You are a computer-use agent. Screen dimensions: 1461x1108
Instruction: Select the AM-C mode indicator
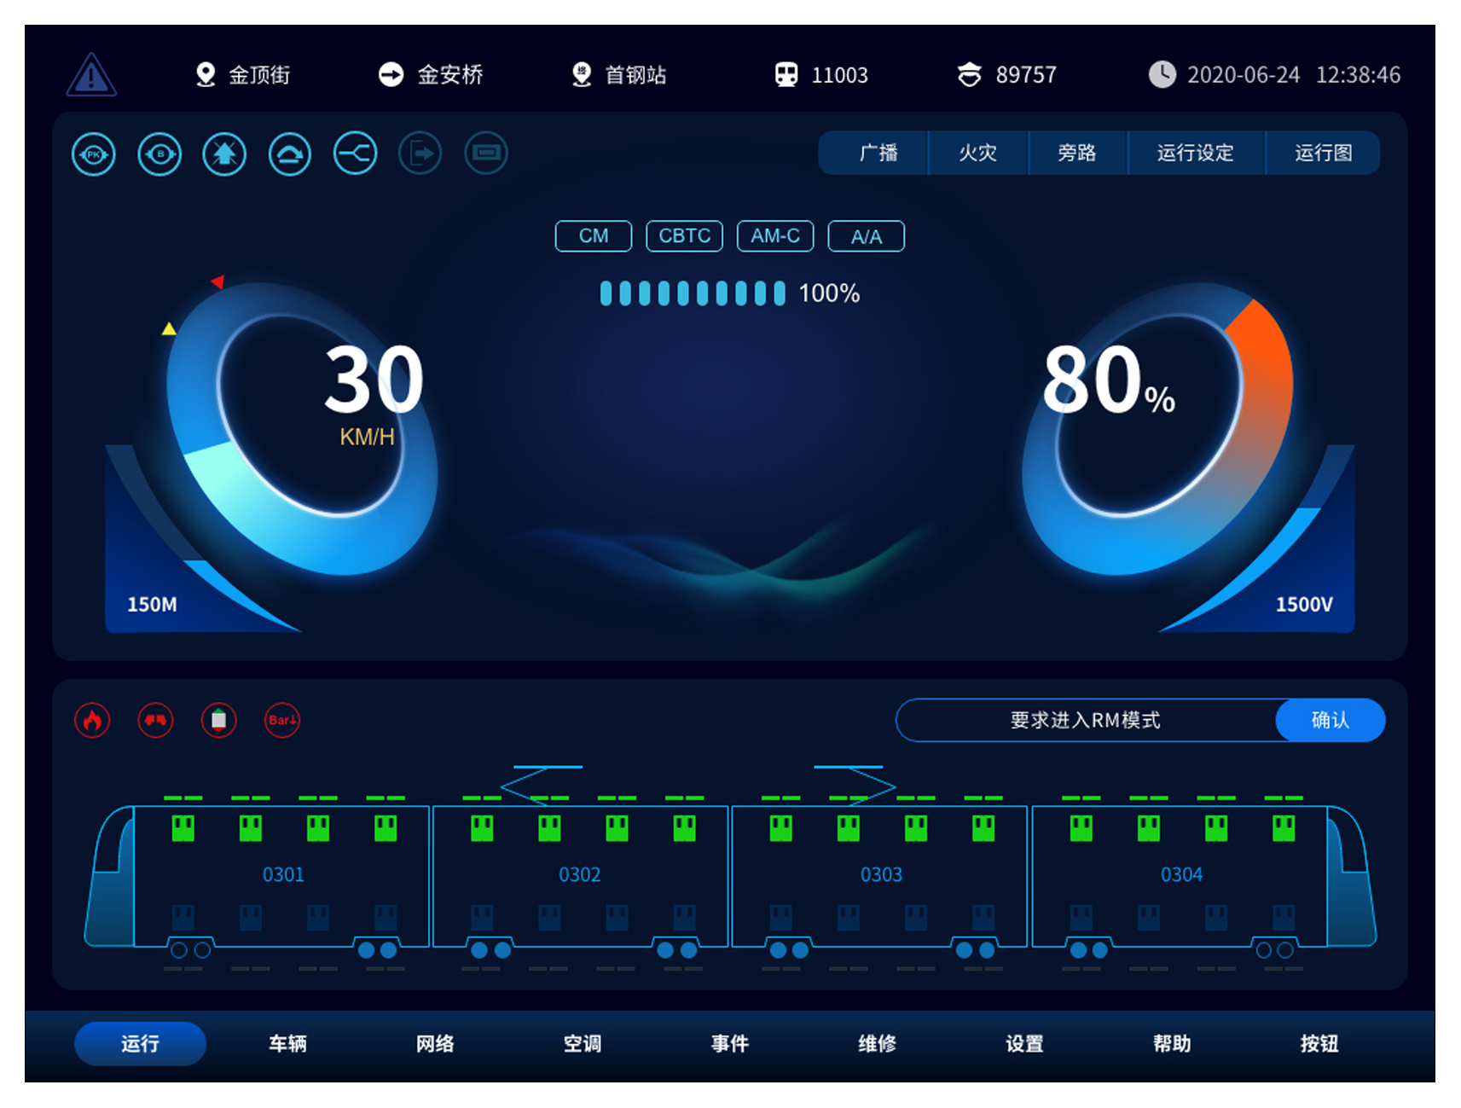click(x=775, y=236)
